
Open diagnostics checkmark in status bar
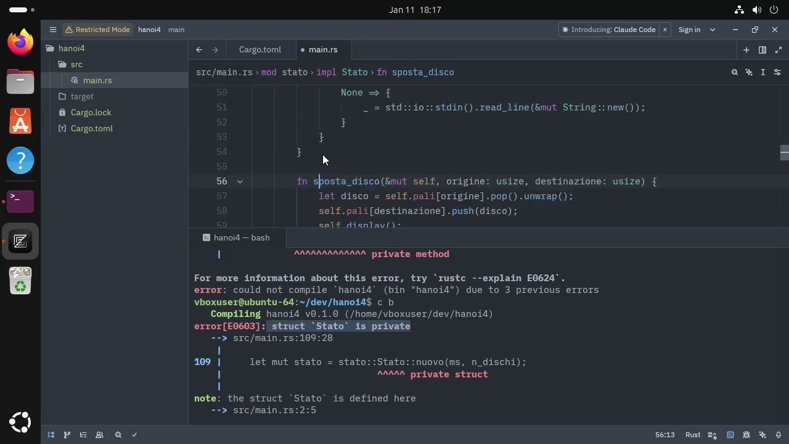coord(134,435)
